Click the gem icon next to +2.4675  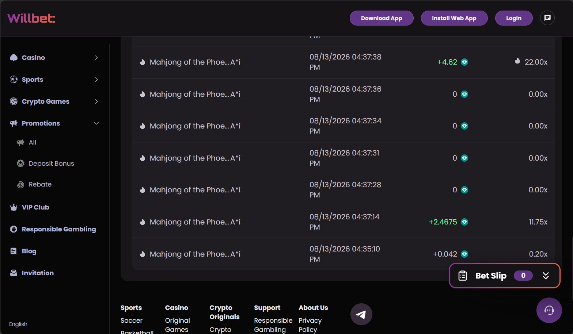(464, 222)
